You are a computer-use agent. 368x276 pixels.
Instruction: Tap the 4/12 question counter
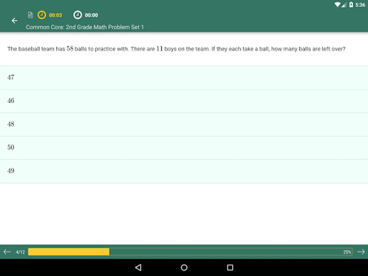20,252
